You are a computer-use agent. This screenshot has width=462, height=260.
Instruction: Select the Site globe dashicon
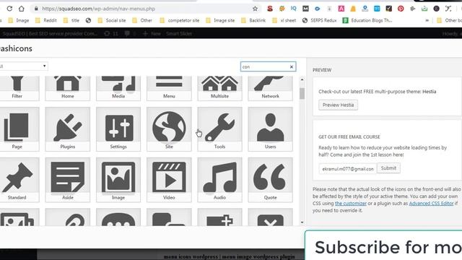point(169,129)
